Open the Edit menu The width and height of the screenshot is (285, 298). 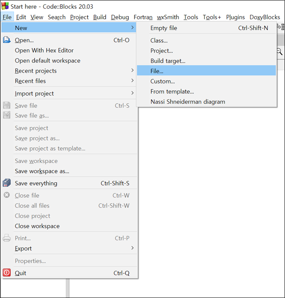[x=21, y=17]
